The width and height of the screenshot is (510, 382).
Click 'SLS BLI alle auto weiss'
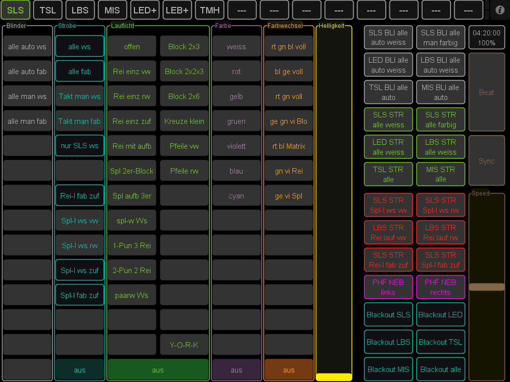pyautogui.click(x=388, y=38)
